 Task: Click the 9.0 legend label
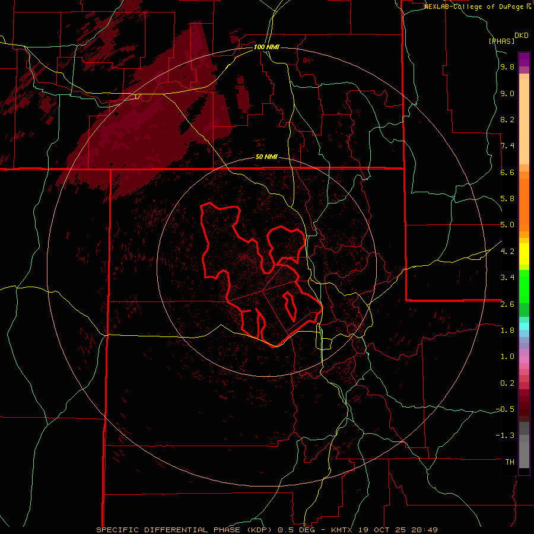click(x=507, y=93)
